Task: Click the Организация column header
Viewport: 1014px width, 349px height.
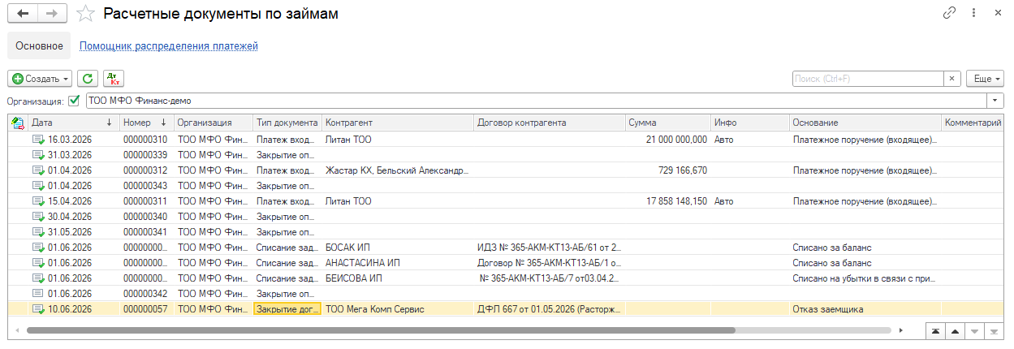Action: click(x=214, y=123)
